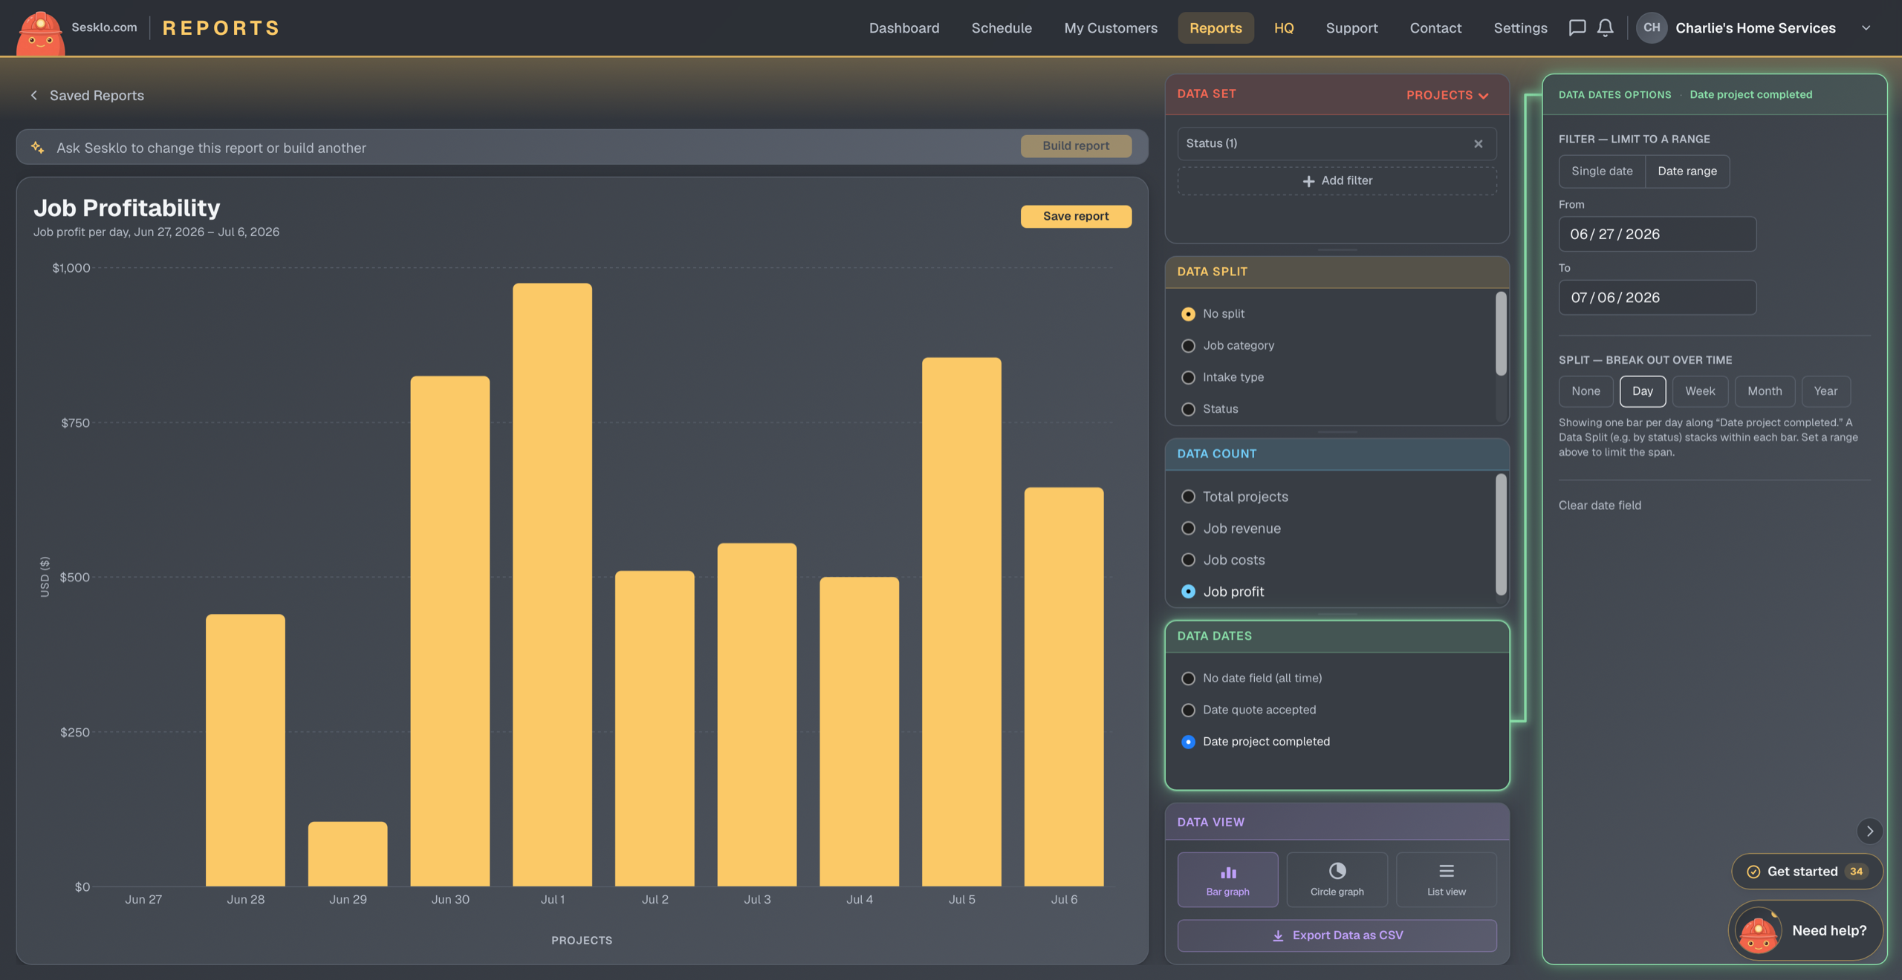Screen dimensions: 1902x980
Task: Go to Support
Action: (x=1351, y=28)
